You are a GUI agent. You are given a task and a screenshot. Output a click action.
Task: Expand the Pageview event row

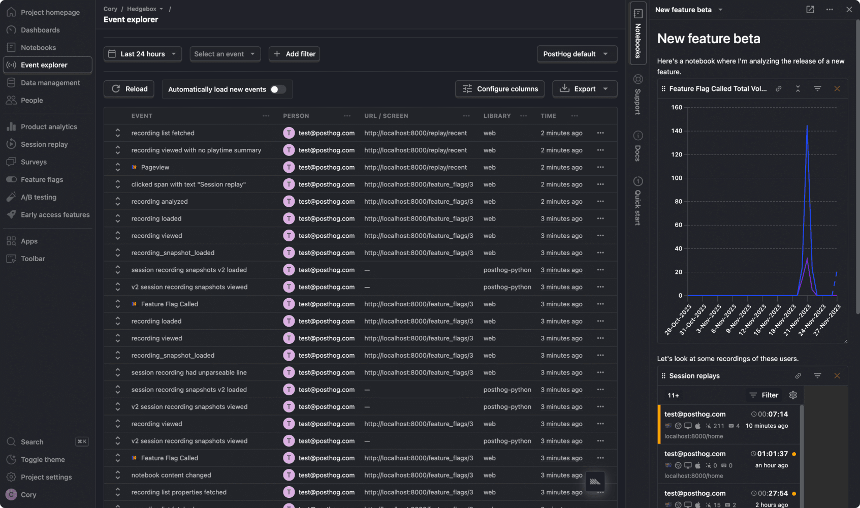point(118,167)
